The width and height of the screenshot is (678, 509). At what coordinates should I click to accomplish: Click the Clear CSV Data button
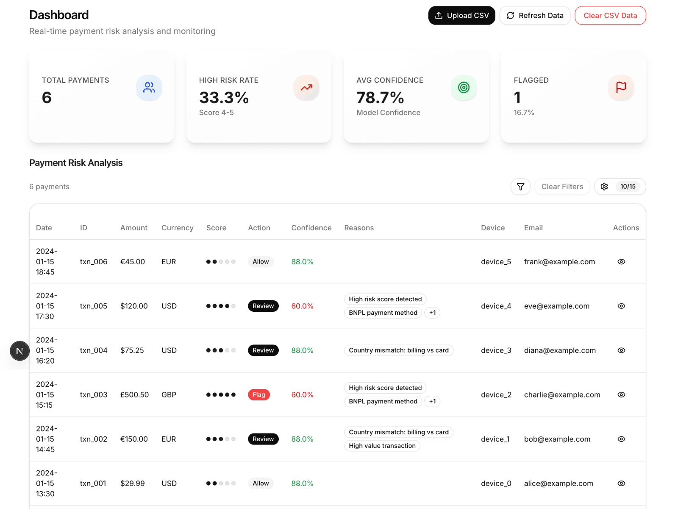[x=610, y=15]
